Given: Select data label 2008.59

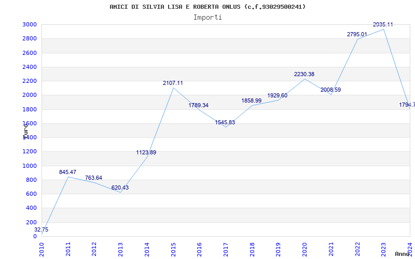Looking at the screenshot, I should pyautogui.click(x=330, y=90).
